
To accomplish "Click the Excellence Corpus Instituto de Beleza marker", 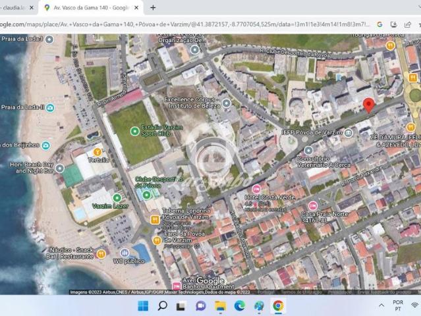I will pyautogui.click(x=227, y=103).
